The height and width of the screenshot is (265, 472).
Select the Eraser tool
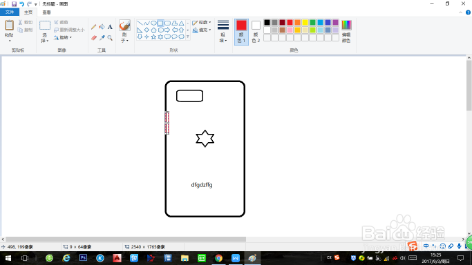[x=93, y=38]
